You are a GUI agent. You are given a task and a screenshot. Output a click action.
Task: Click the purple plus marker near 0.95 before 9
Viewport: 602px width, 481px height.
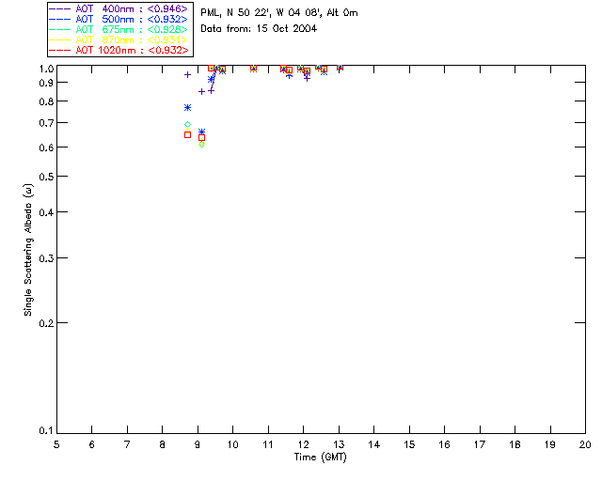pyautogui.click(x=187, y=75)
